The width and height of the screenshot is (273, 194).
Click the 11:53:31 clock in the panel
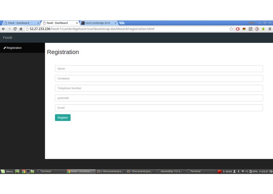tap(264, 171)
